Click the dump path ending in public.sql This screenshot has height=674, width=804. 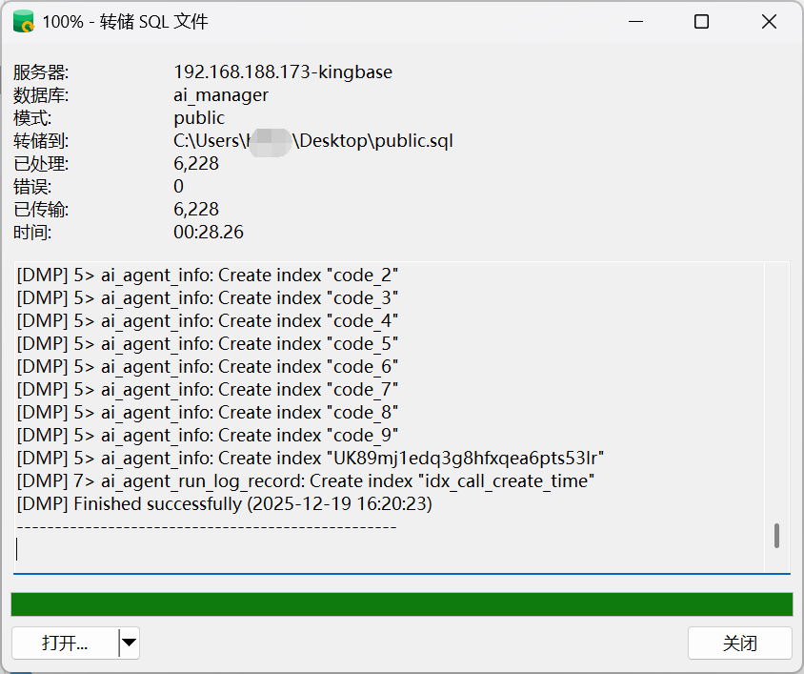tap(313, 141)
